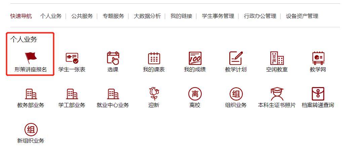Image resolution: width=345 pixels, height=155 pixels.
Task: Open the 教学计划 icon
Action: [x=236, y=58]
